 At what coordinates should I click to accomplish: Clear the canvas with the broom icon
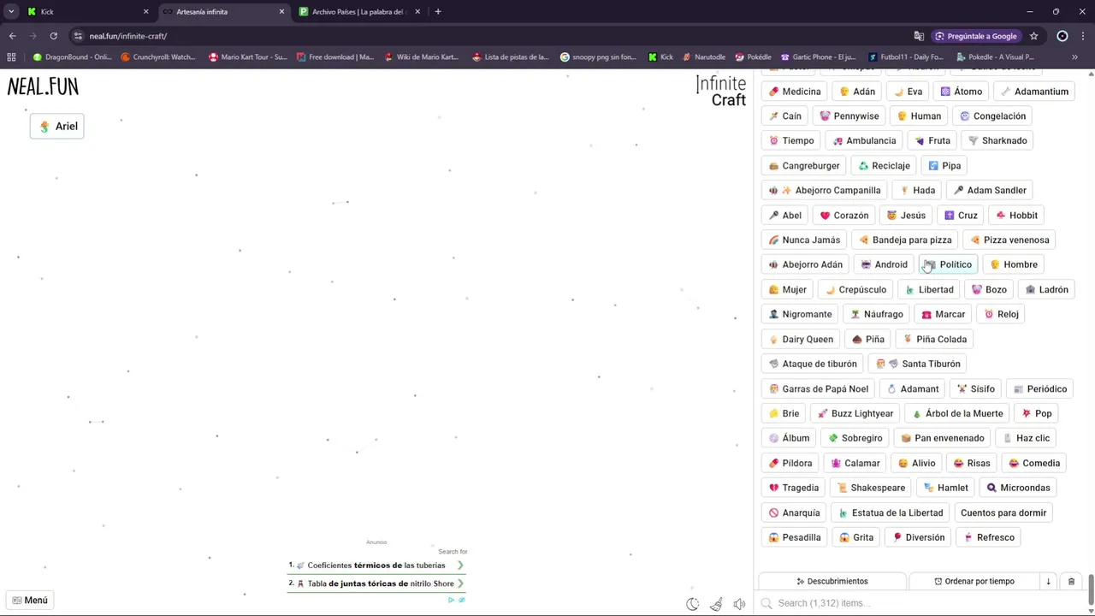pos(716,604)
